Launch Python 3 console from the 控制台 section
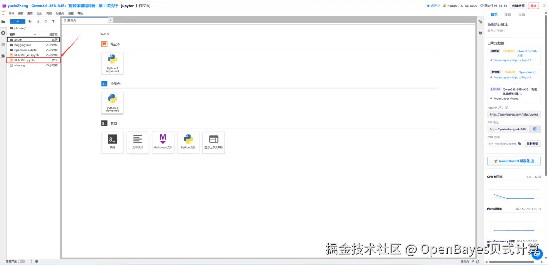This screenshot has height=265, width=548. (112, 103)
